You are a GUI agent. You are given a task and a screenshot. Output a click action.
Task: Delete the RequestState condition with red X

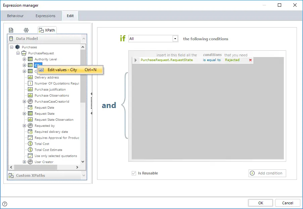tap(251, 60)
